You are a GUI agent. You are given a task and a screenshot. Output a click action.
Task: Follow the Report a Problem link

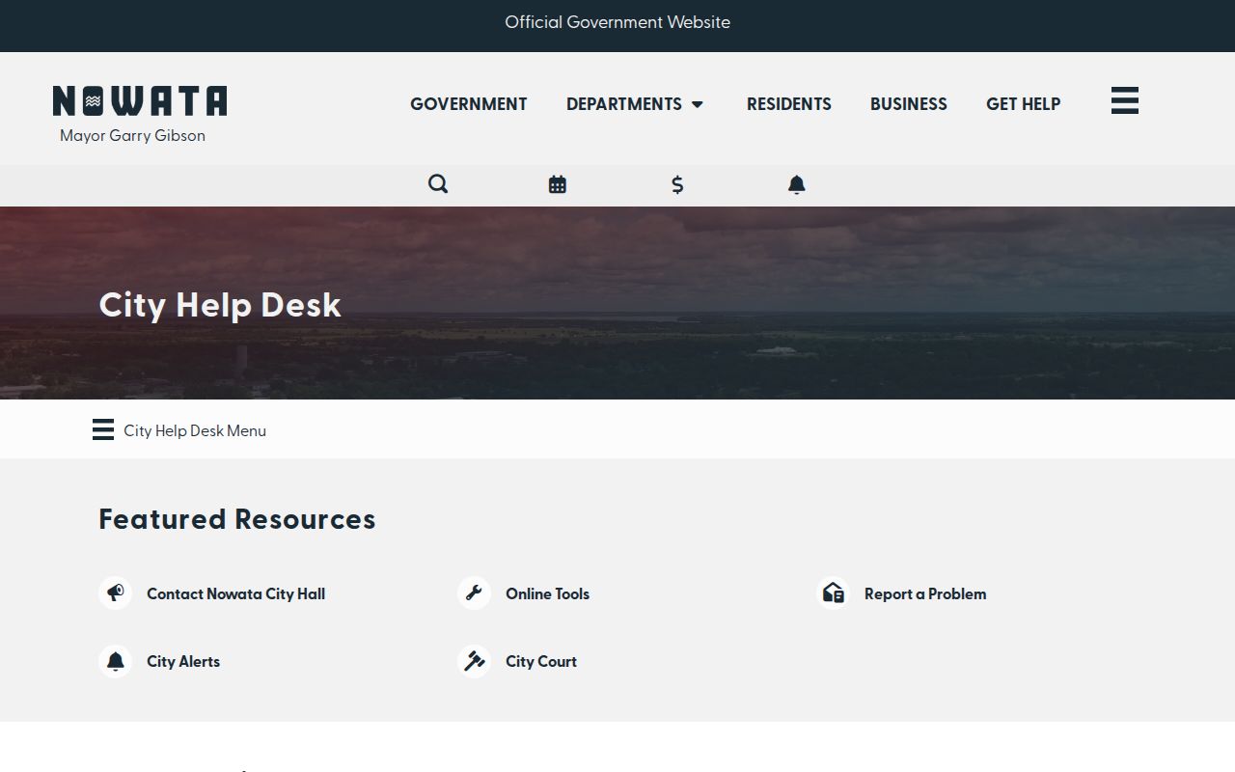pos(925,593)
